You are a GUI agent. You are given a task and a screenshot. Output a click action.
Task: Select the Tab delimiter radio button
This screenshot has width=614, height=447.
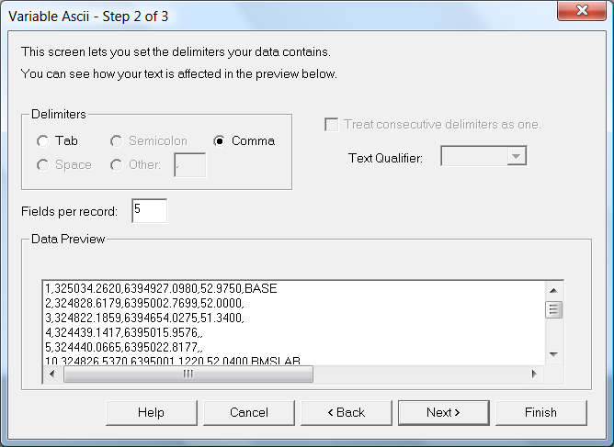point(43,141)
